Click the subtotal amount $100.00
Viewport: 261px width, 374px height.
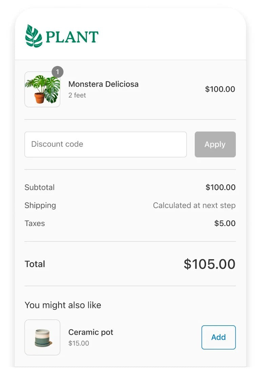(220, 187)
